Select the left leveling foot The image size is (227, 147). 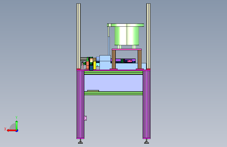coord(80,141)
